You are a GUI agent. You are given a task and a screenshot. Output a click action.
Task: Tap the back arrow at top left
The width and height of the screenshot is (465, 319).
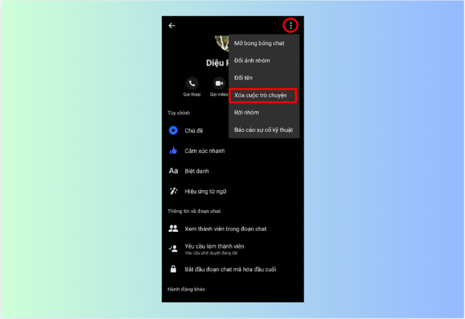tap(171, 26)
